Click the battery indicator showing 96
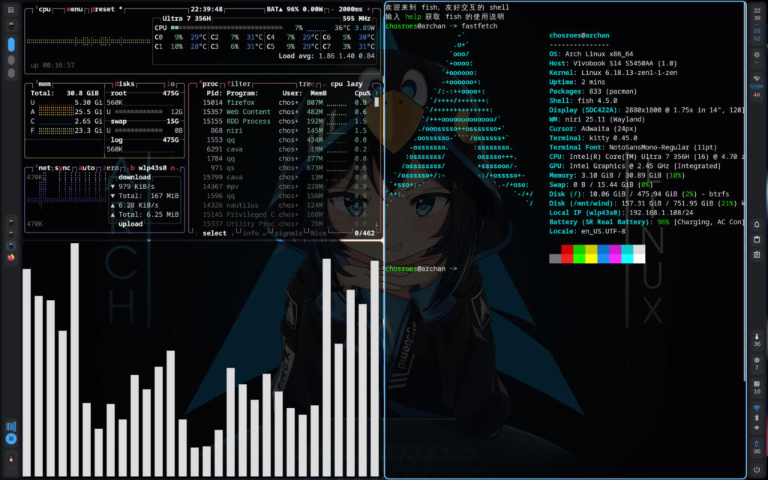 (757, 448)
